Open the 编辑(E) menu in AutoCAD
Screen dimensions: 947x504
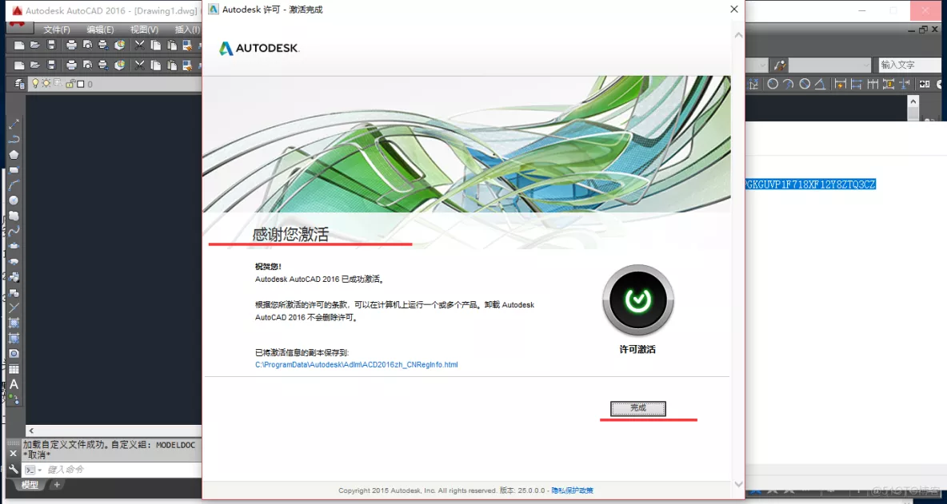point(100,30)
